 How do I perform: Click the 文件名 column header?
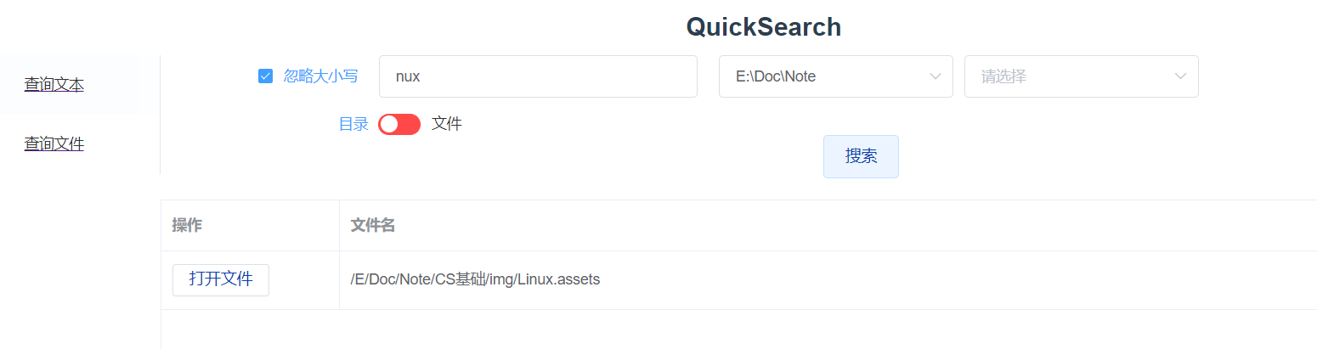[x=372, y=225]
